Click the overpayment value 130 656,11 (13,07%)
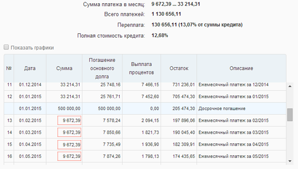The width and height of the screenshot is (298, 169). tap(197, 25)
